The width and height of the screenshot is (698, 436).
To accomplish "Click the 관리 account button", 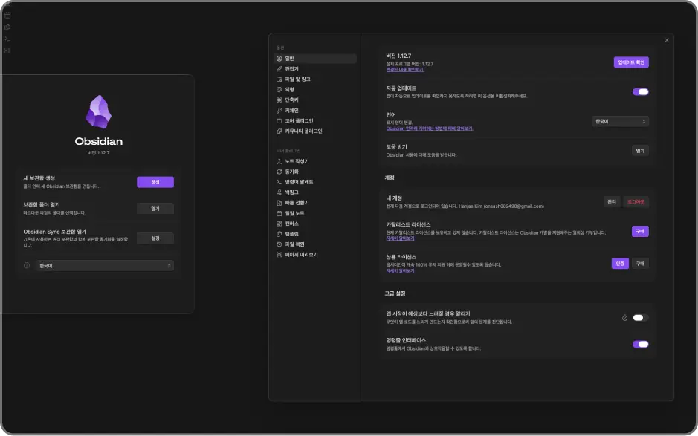I will (611, 202).
